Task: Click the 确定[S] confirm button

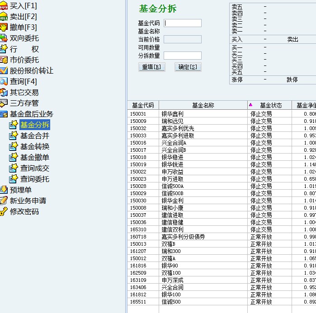Action: [x=188, y=67]
